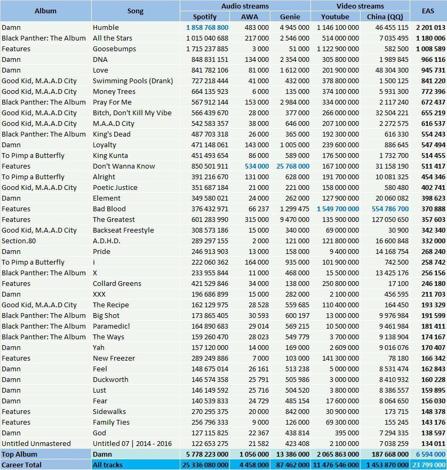Click the Video streams group header
This screenshot has height=470, width=447.
(x=360, y=6)
